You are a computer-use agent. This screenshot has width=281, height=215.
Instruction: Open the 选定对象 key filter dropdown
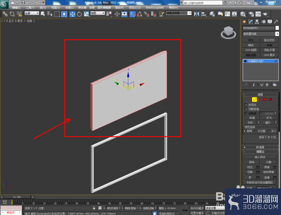coord(215,208)
